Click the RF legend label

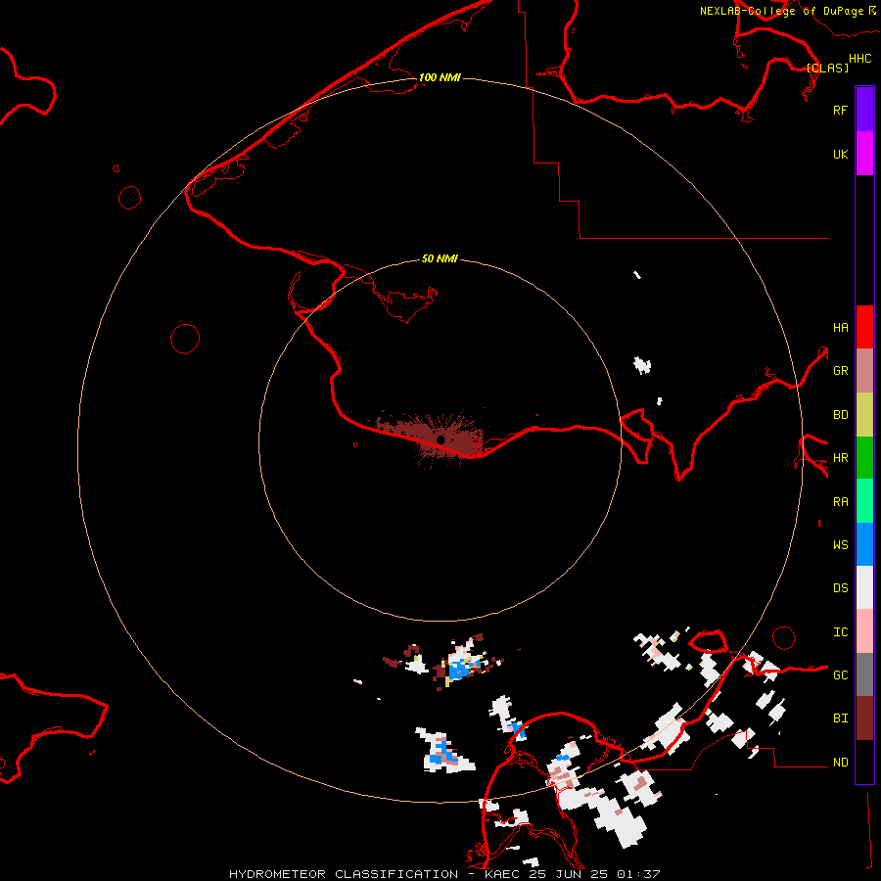point(840,110)
